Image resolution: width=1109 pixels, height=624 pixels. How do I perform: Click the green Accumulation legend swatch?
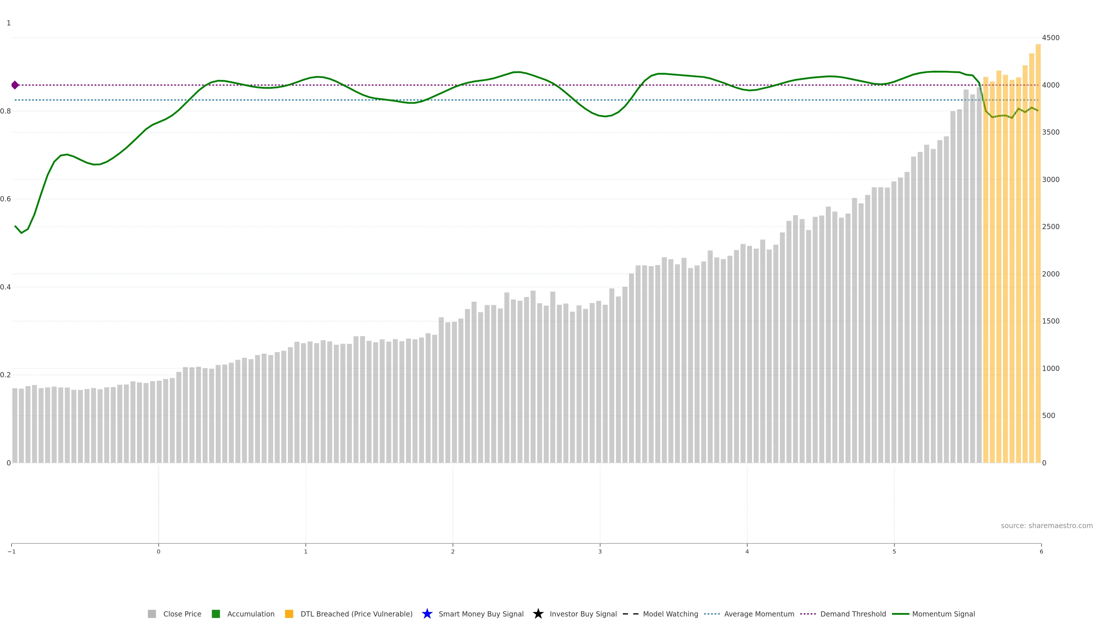click(x=216, y=614)
